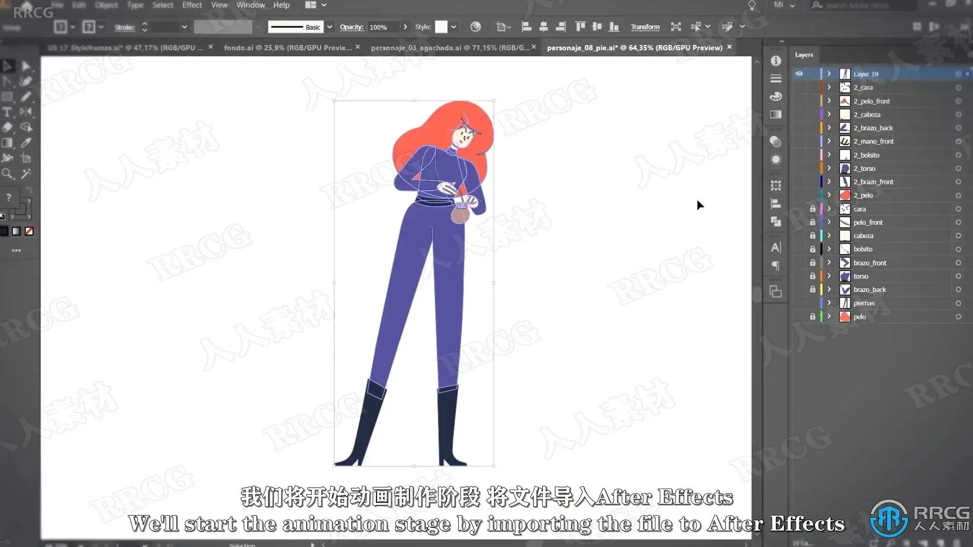Unlock the cara layer
The width and height of the screenshot is (973, 547).
tap(812, 209)
